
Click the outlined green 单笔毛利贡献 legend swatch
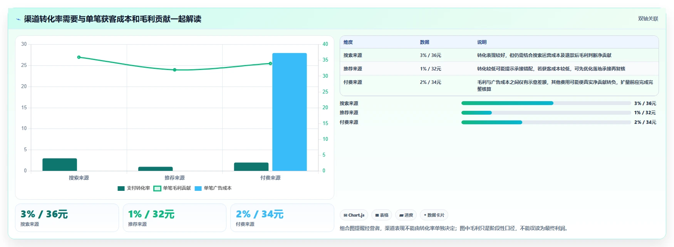157,189
